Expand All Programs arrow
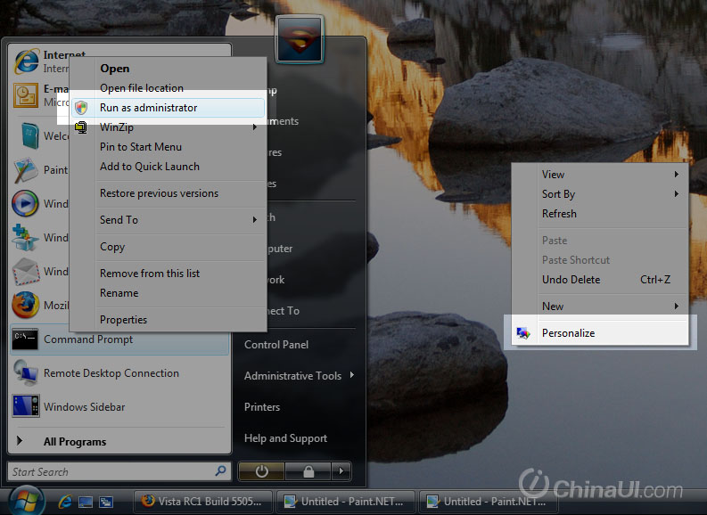Viewport: 707px width, 515px height. 20,441
